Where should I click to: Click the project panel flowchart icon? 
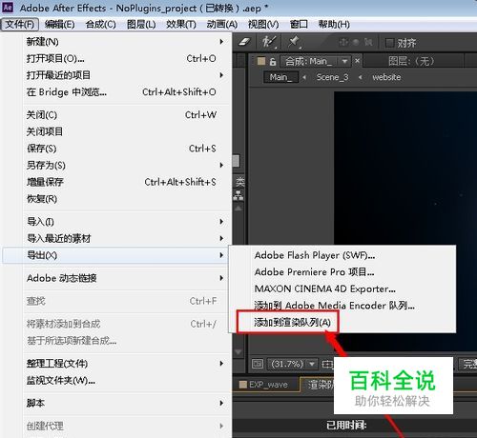(x=238, y=195)
